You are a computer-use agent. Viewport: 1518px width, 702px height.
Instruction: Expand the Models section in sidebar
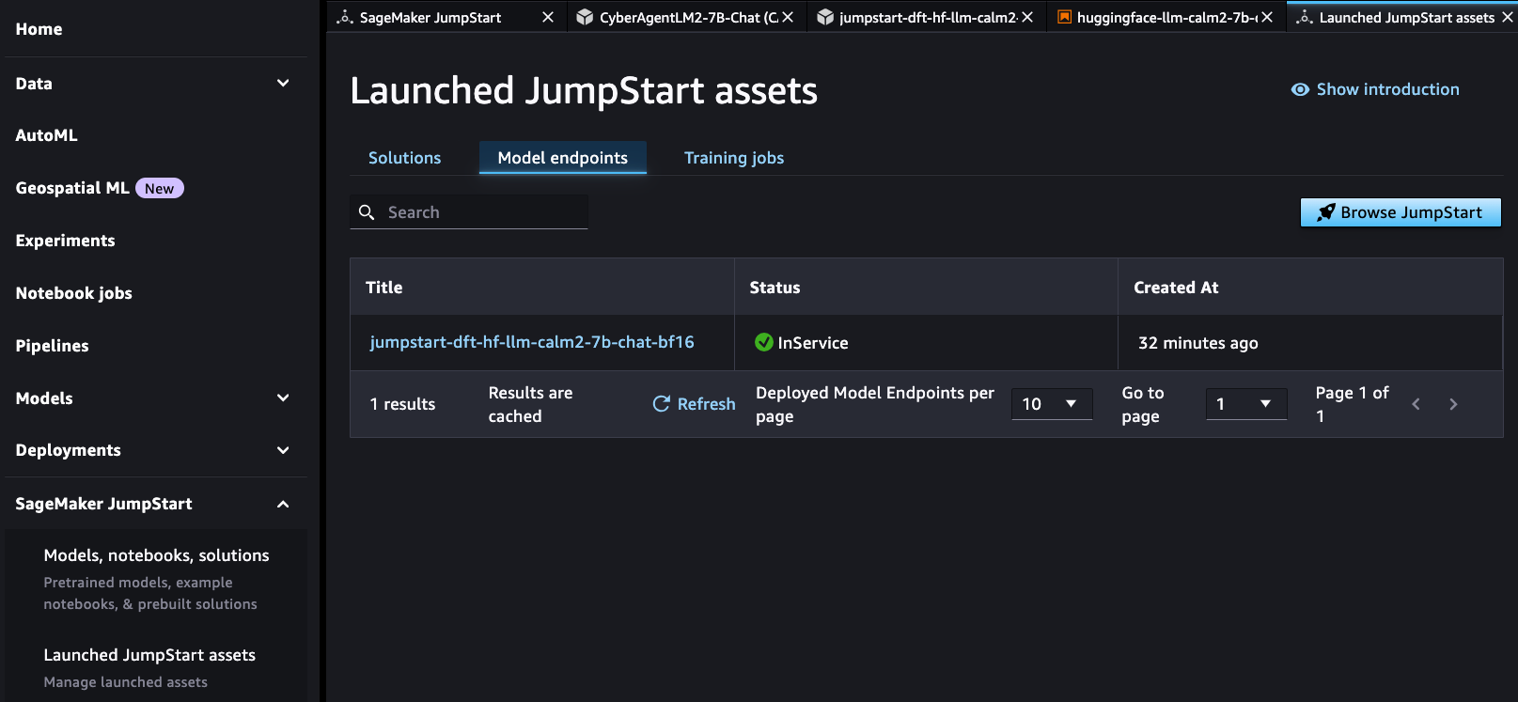click(283, 398)
